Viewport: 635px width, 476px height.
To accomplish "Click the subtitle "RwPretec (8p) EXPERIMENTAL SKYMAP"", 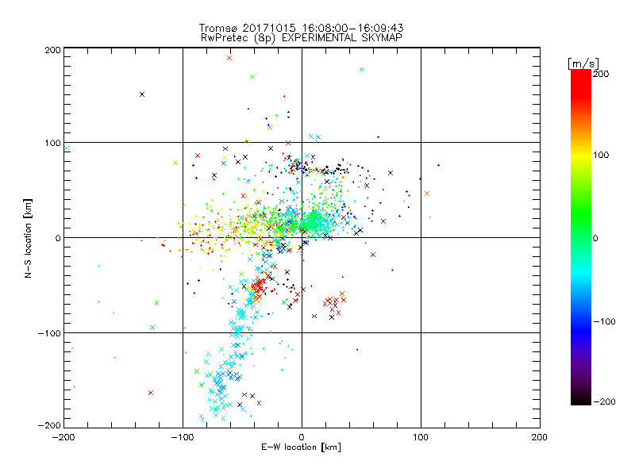I will (301, 38).
